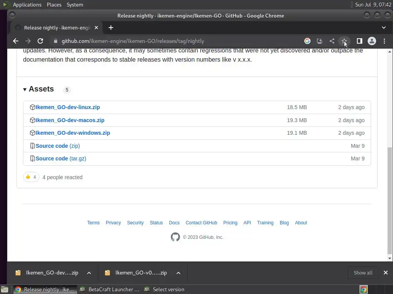Open the Status footer link
The width and height of the screenshot is (393, 294).
click(156, 223)
